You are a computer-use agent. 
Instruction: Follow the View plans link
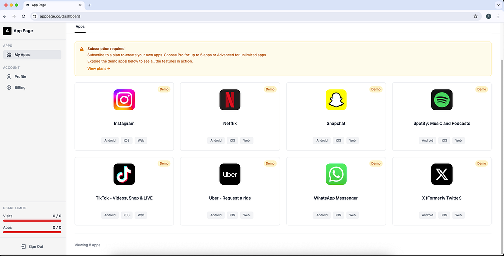99,68
